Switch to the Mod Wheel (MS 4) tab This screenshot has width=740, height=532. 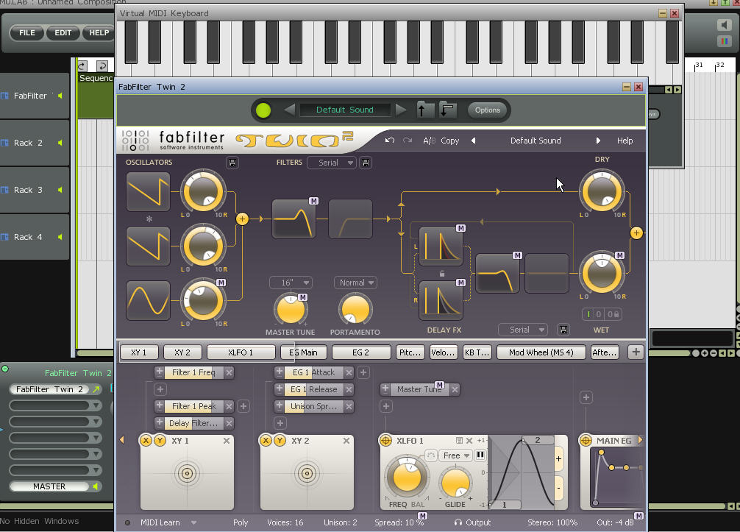[x=541, y=352]
